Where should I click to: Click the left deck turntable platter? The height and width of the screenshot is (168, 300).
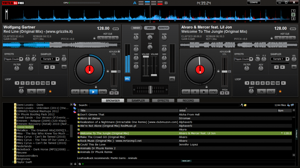(x=89, y=70)
